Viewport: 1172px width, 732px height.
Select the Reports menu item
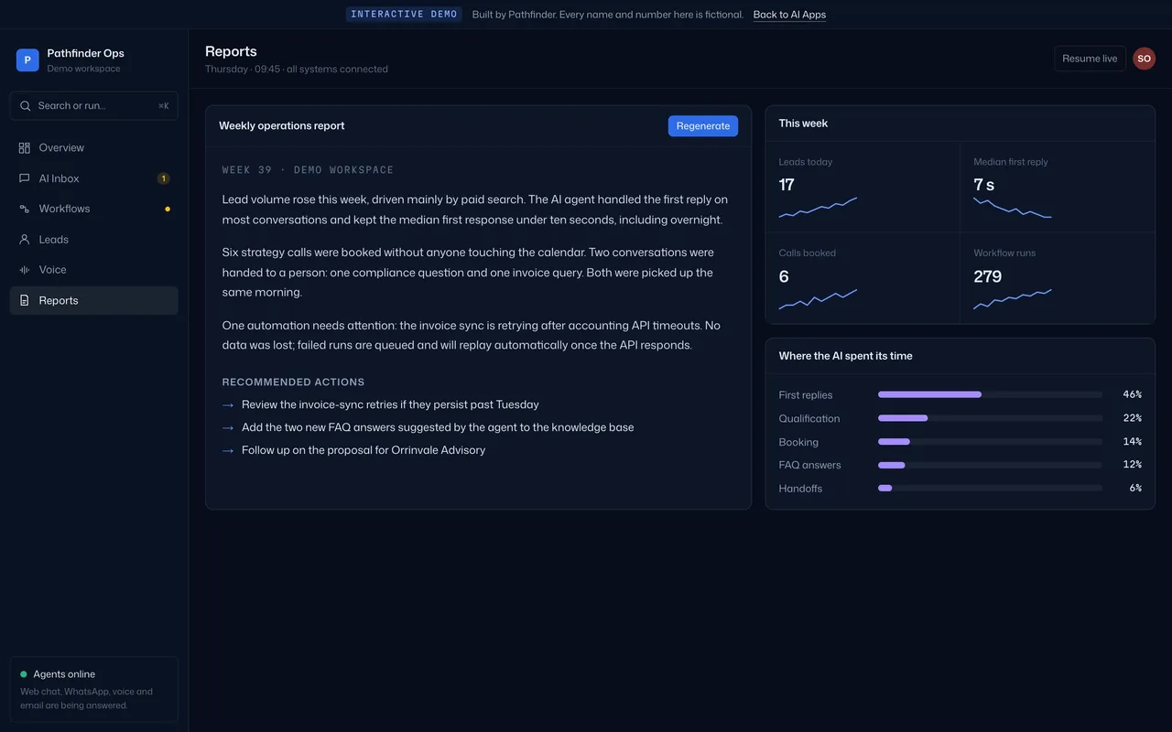(94, 300)
